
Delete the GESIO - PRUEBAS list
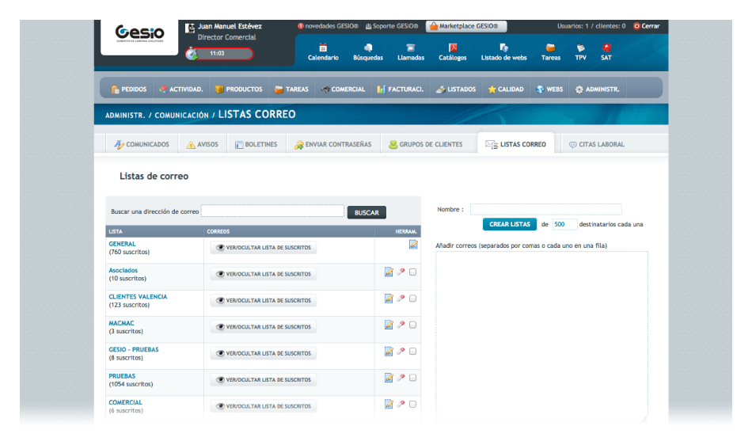pyautogui.click(x=401, y=352)
